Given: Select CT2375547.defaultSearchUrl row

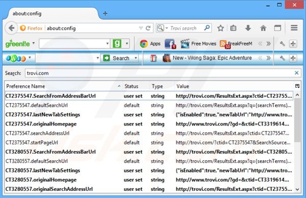Looking at the screenshot, I should tap(149, 105).
